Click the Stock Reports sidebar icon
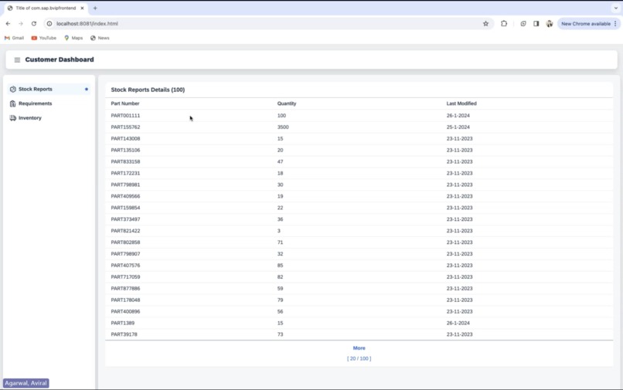 point(12,90)
